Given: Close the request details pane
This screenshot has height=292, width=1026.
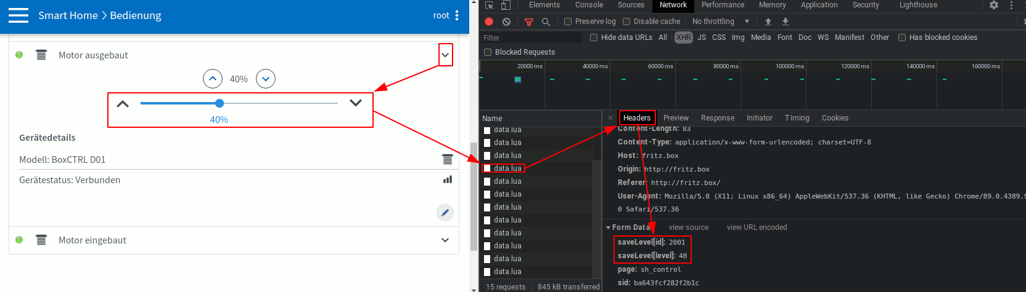Looking at the screenshot, I should coord(610,118).
